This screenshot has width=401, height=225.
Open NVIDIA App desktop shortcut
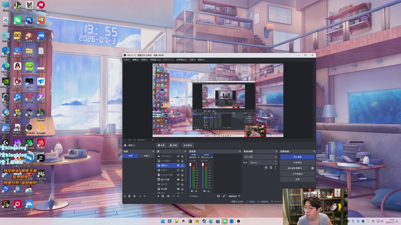click(6, 82)
